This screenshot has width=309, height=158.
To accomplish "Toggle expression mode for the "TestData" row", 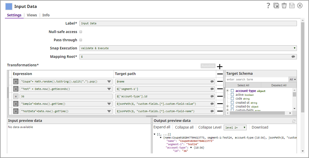I will point(16,111).
